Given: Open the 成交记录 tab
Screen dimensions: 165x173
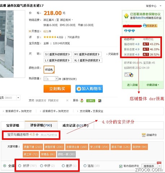Looking at the screenshot, I should click(x=75, y=125).
